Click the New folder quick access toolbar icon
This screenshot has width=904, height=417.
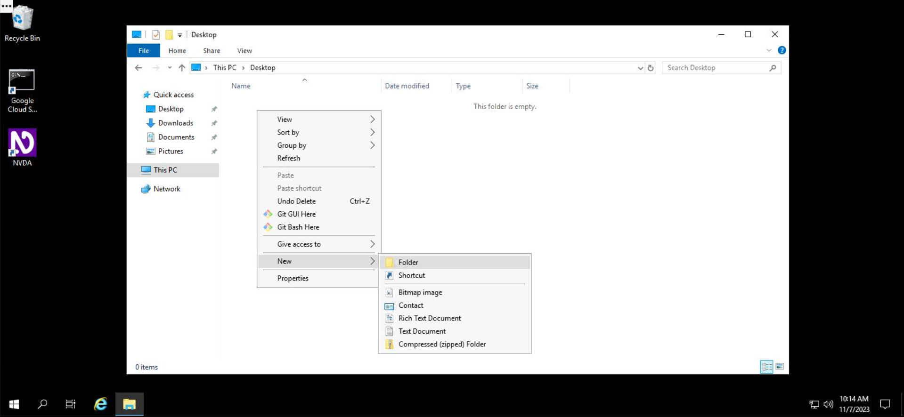(169, 35)
